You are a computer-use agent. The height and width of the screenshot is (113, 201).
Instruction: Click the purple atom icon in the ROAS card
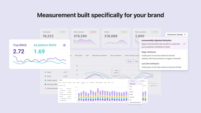click(64, 45)
